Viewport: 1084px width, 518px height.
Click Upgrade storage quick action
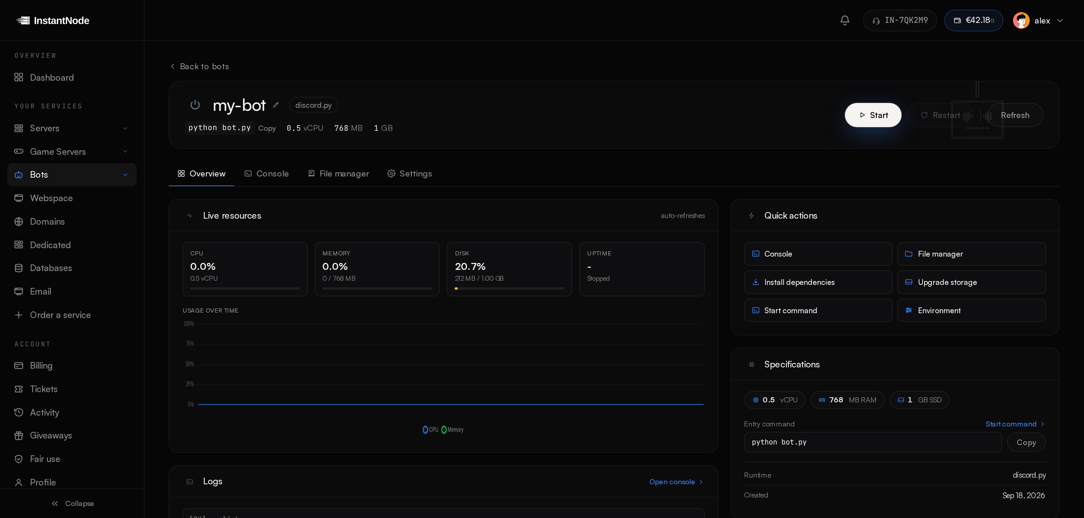[x=971, y=282]
